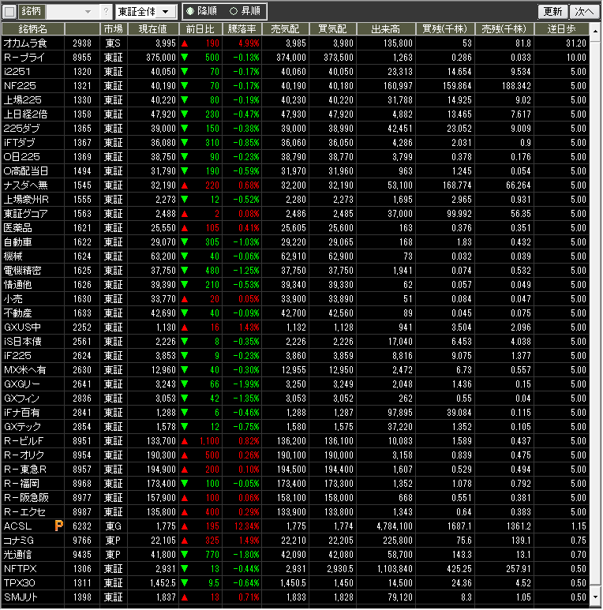Image resolution: width=603 pixels, height=610 pixels.
Task: Select the 上場豪州R stock name
Action: [26, 199]
